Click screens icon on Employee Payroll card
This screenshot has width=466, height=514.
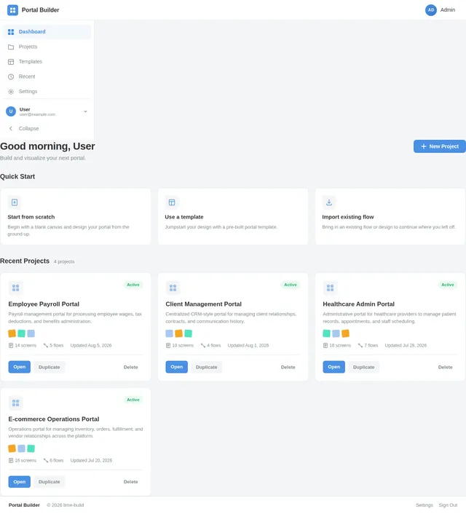pyautogui.click(x=11, y=346)
